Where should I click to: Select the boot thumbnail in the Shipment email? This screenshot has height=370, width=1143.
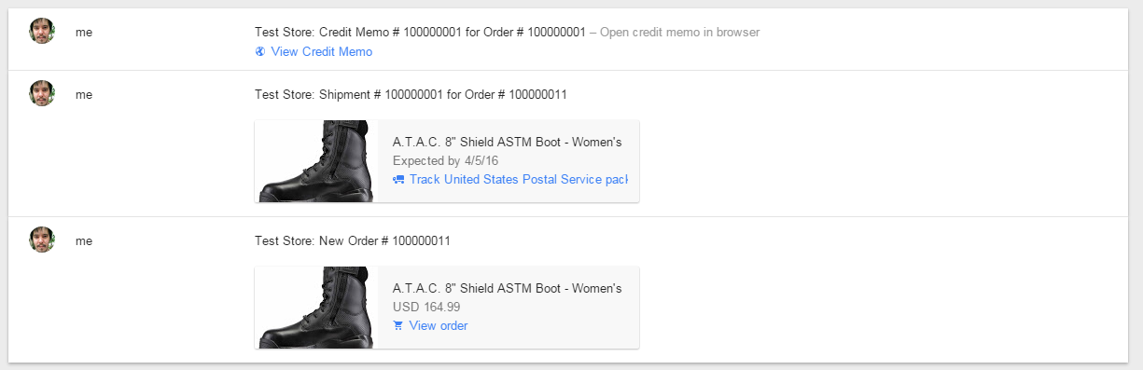[316, 161]
